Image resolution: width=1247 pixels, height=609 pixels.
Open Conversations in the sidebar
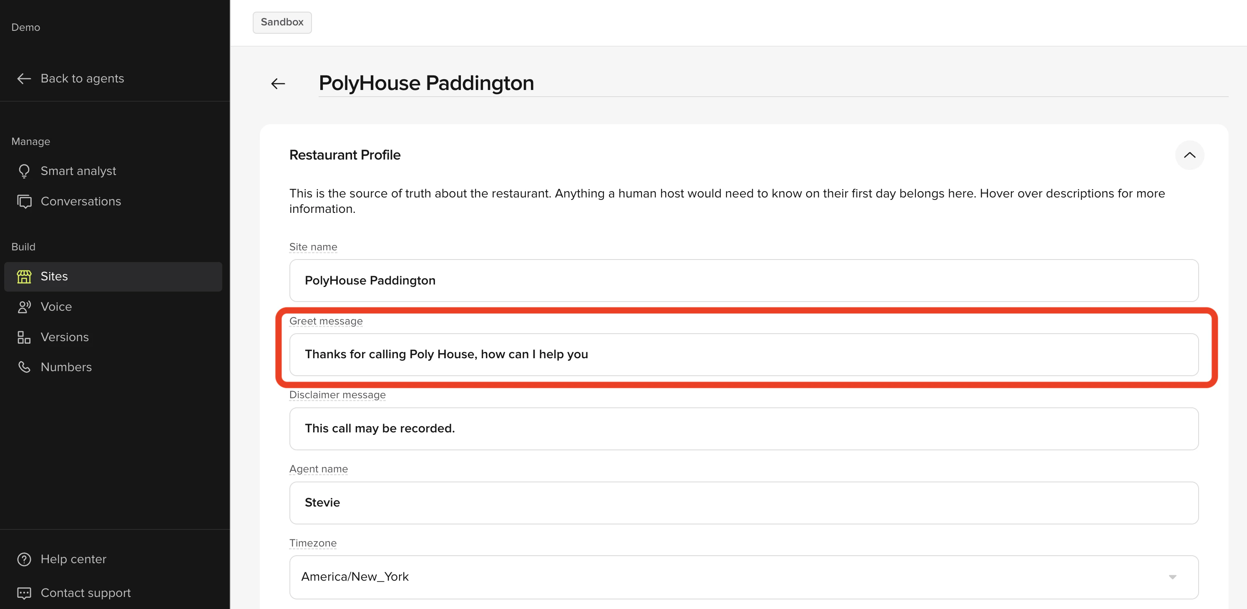(x=80, y=202)
